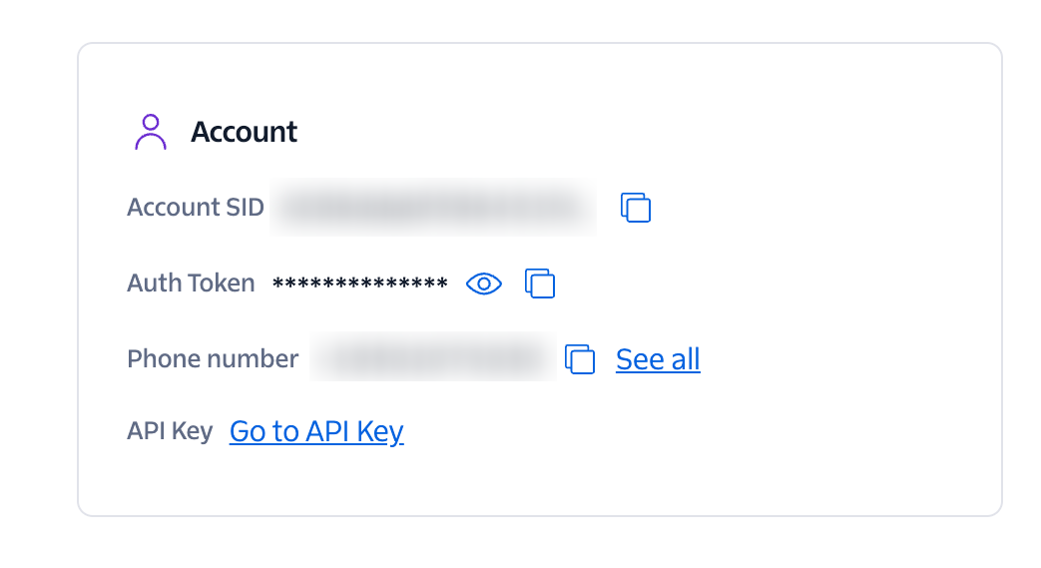
Task: Click the Phone number label
Action: pyautogui.click(x=213, y=359)
